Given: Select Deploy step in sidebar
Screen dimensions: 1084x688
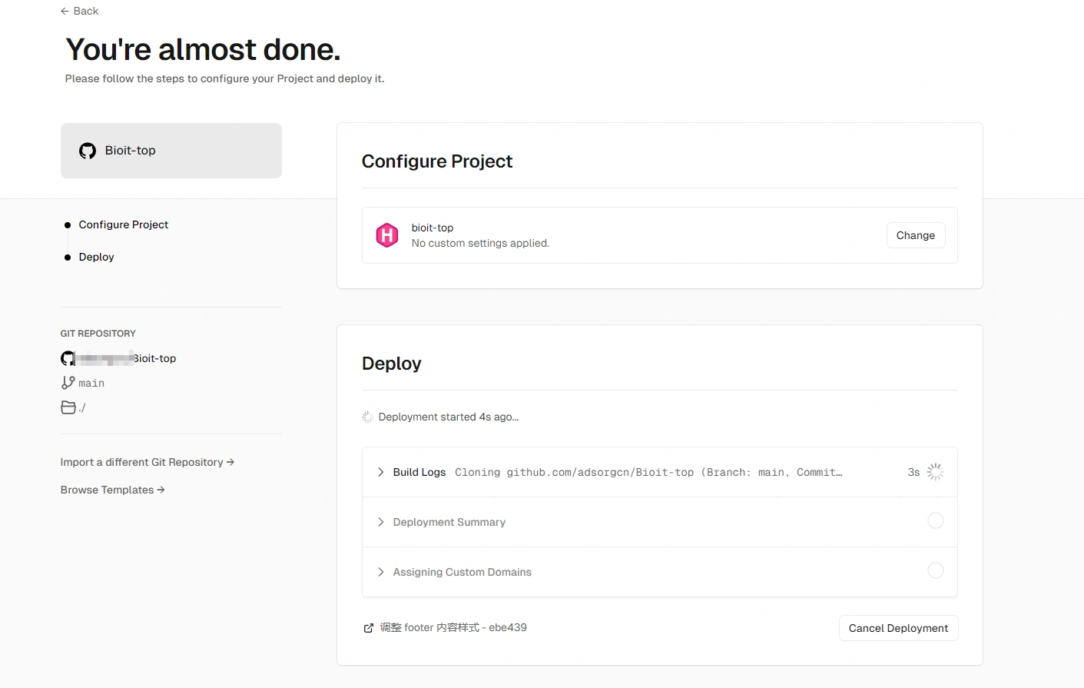Looking at the screenshot, I should (x=96, y=257).
